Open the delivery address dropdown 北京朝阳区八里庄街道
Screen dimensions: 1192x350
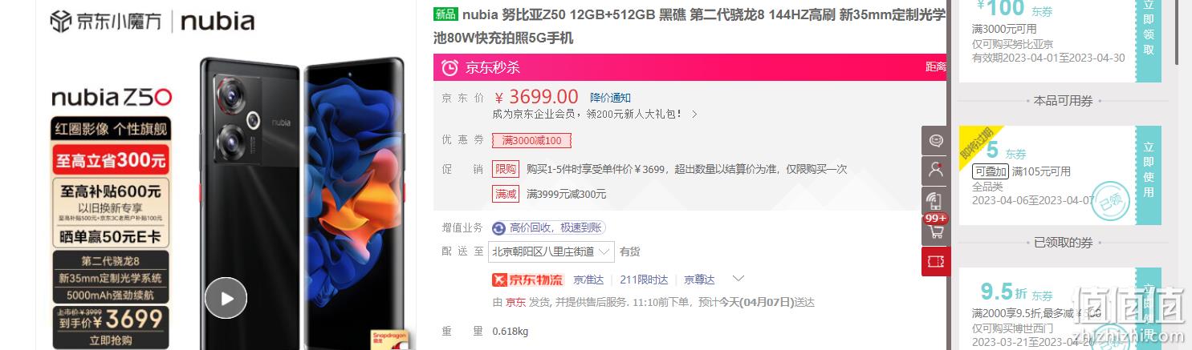pyautogui.click(x=551, y=251)
